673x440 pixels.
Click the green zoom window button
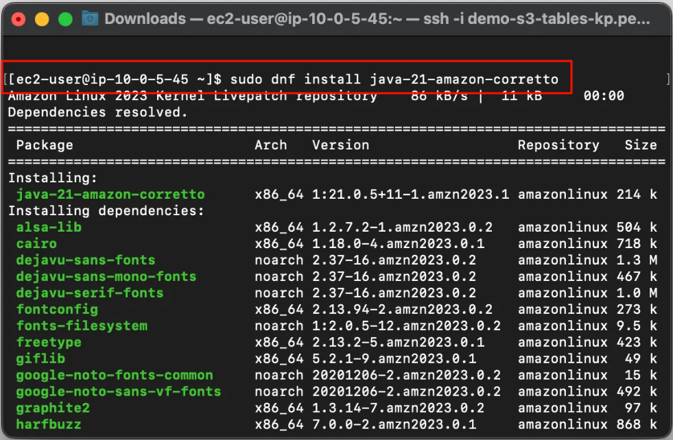click(x=65, y=19)
